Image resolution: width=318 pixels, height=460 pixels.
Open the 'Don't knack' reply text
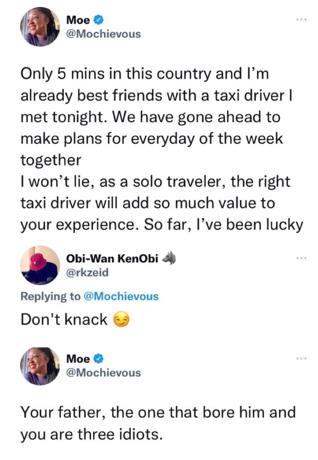click(x=64, y=319)
